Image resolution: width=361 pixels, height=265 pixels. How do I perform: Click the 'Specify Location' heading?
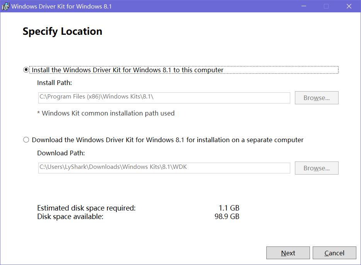click(62, 32)
